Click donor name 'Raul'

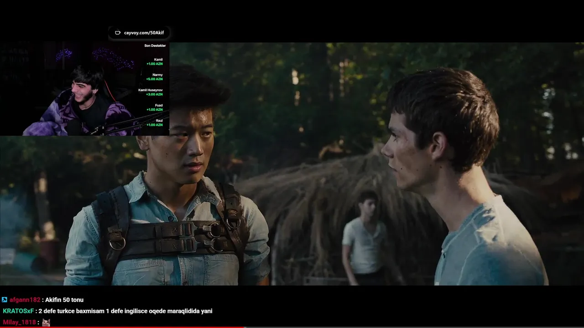[x=159, y=121]
